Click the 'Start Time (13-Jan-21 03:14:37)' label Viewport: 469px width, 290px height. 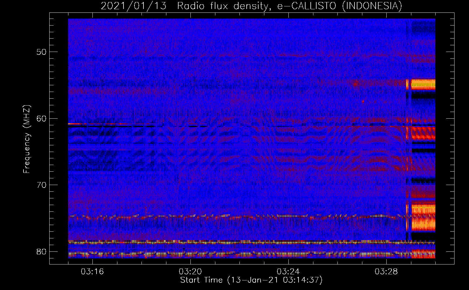pos(251,280)
